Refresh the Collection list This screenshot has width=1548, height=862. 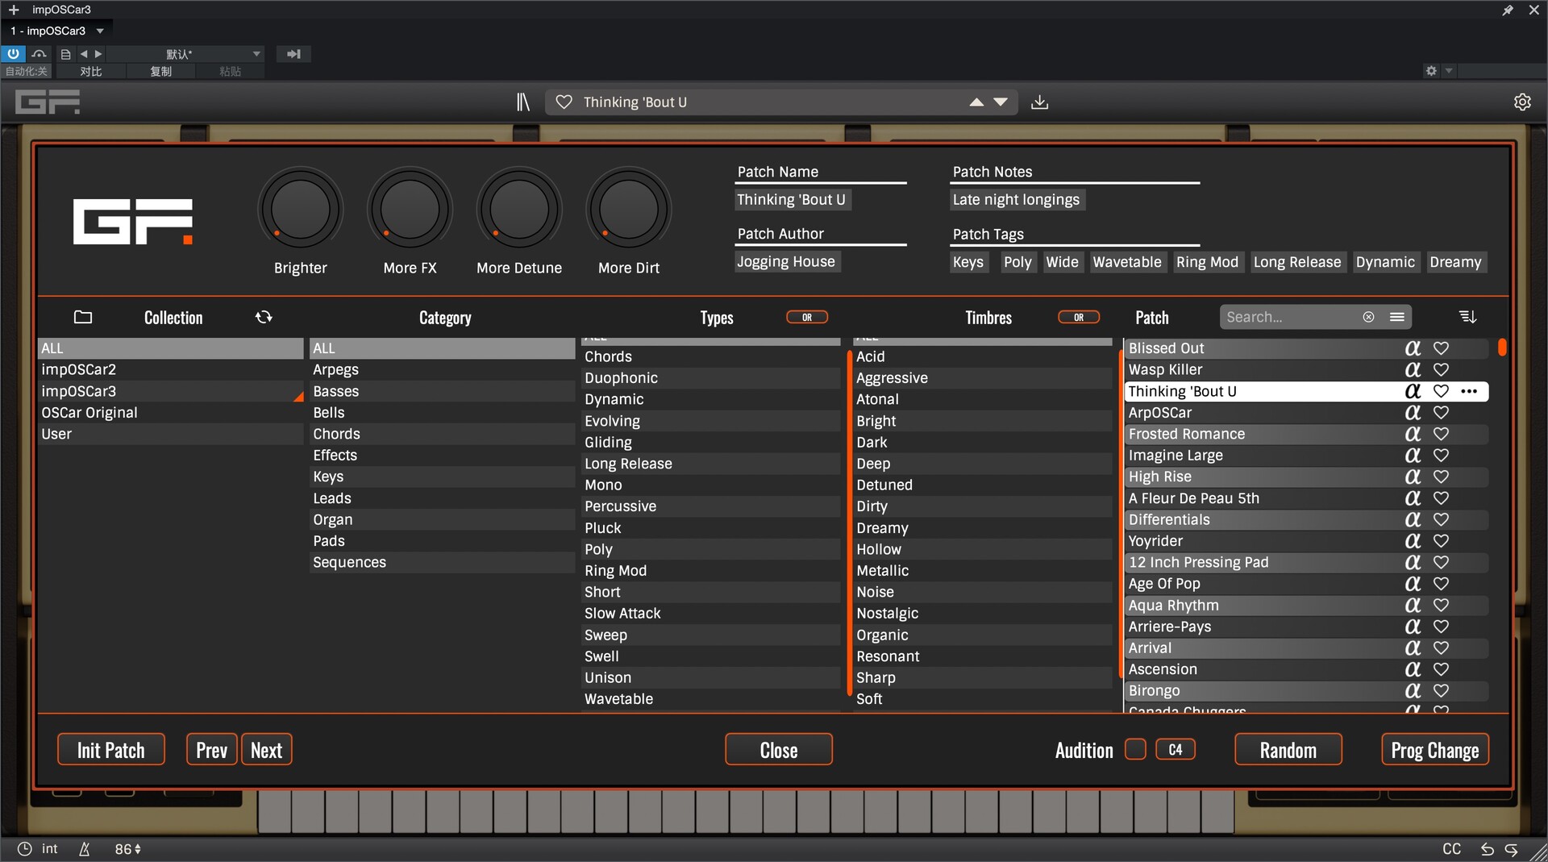pyautogui.click(x=264, y=318)
